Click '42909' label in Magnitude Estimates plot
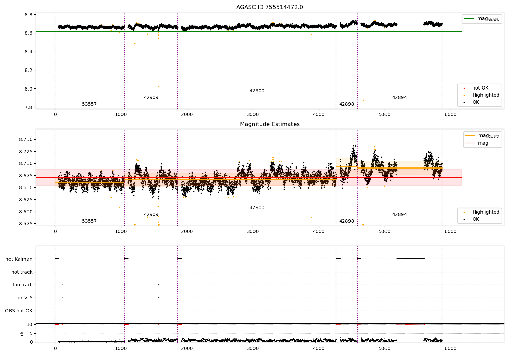The width and height of the screenshot is (509, 356). [x=151, y=215]
